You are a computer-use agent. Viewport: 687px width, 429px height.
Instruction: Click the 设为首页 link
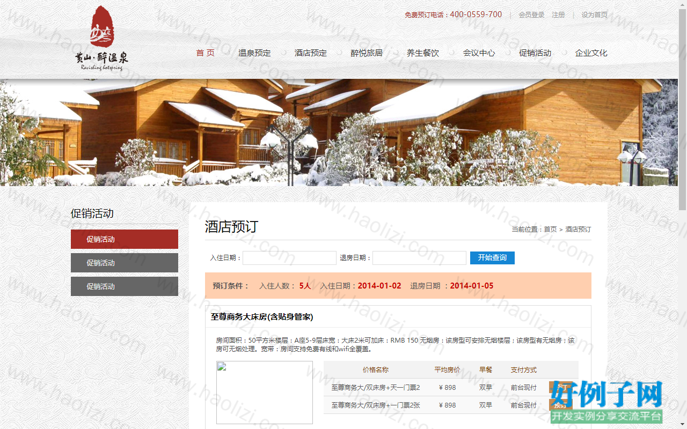595,15
